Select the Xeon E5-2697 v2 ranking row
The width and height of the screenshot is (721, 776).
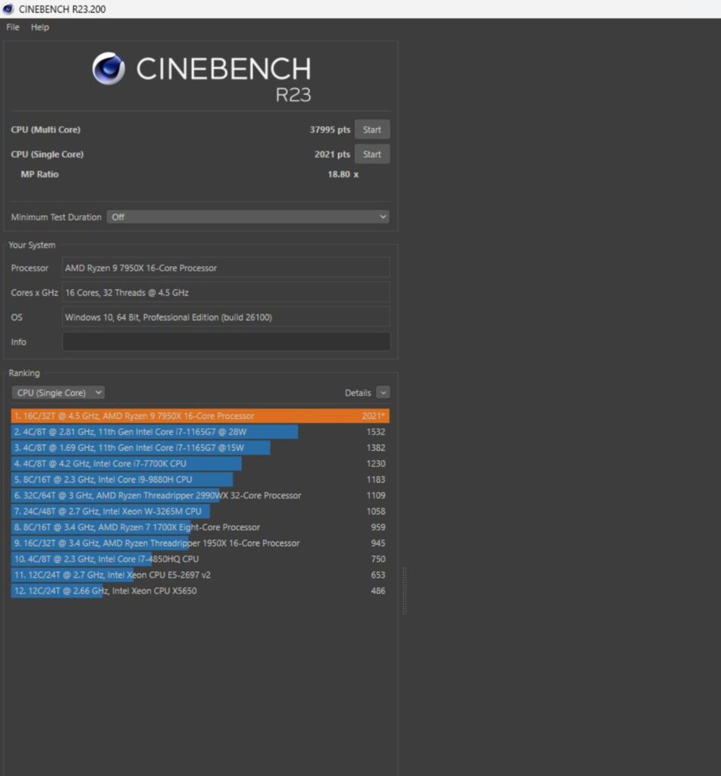(x=200, y=574)
